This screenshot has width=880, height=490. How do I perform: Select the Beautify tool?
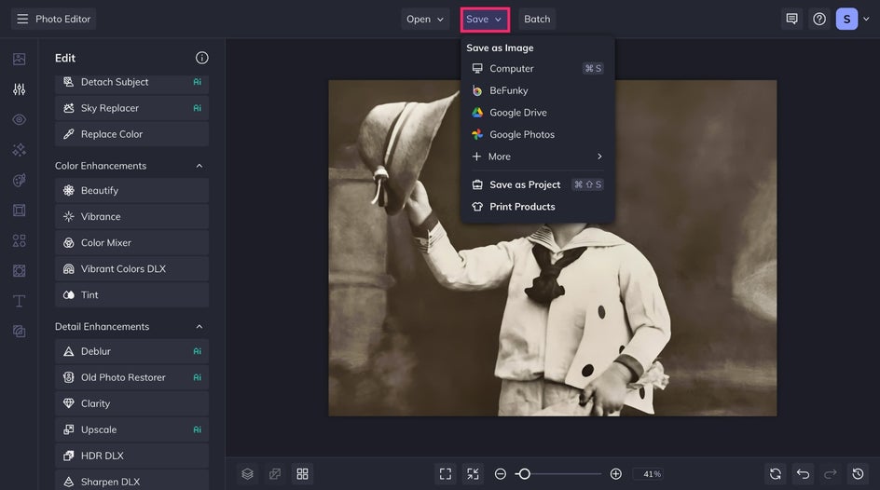[x=131, y=191]
